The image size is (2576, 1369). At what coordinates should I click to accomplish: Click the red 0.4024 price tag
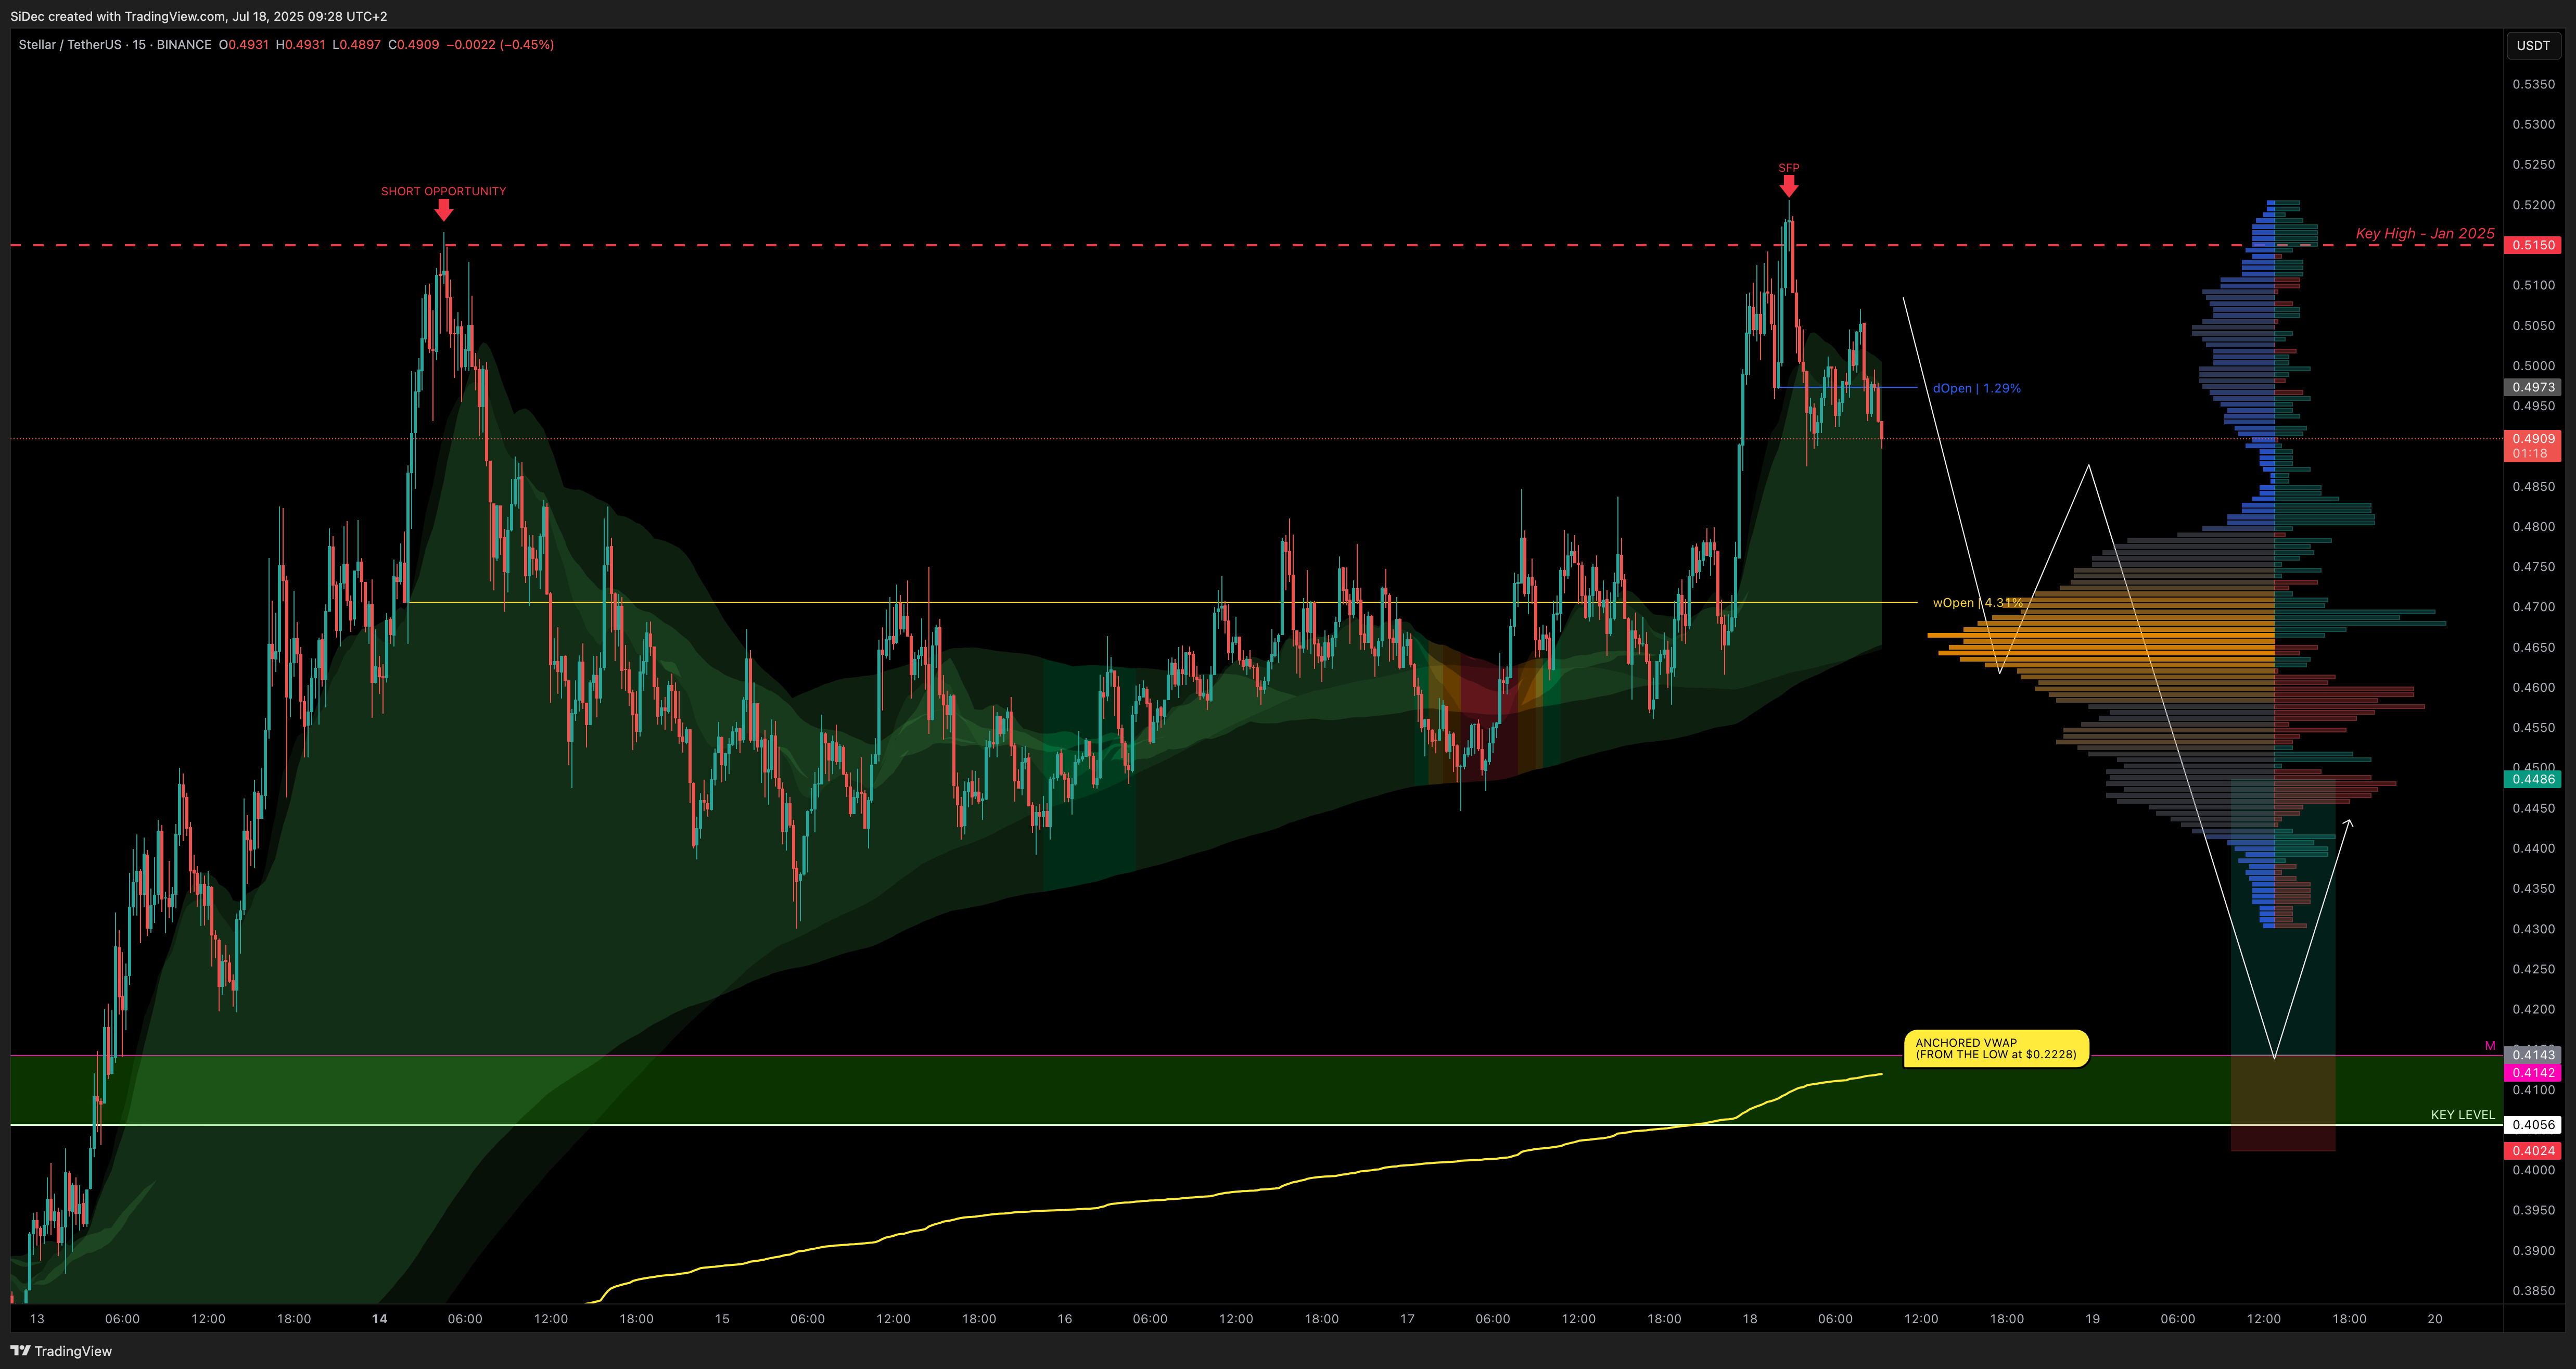pyautogui.click(x=2533, y=1151)
